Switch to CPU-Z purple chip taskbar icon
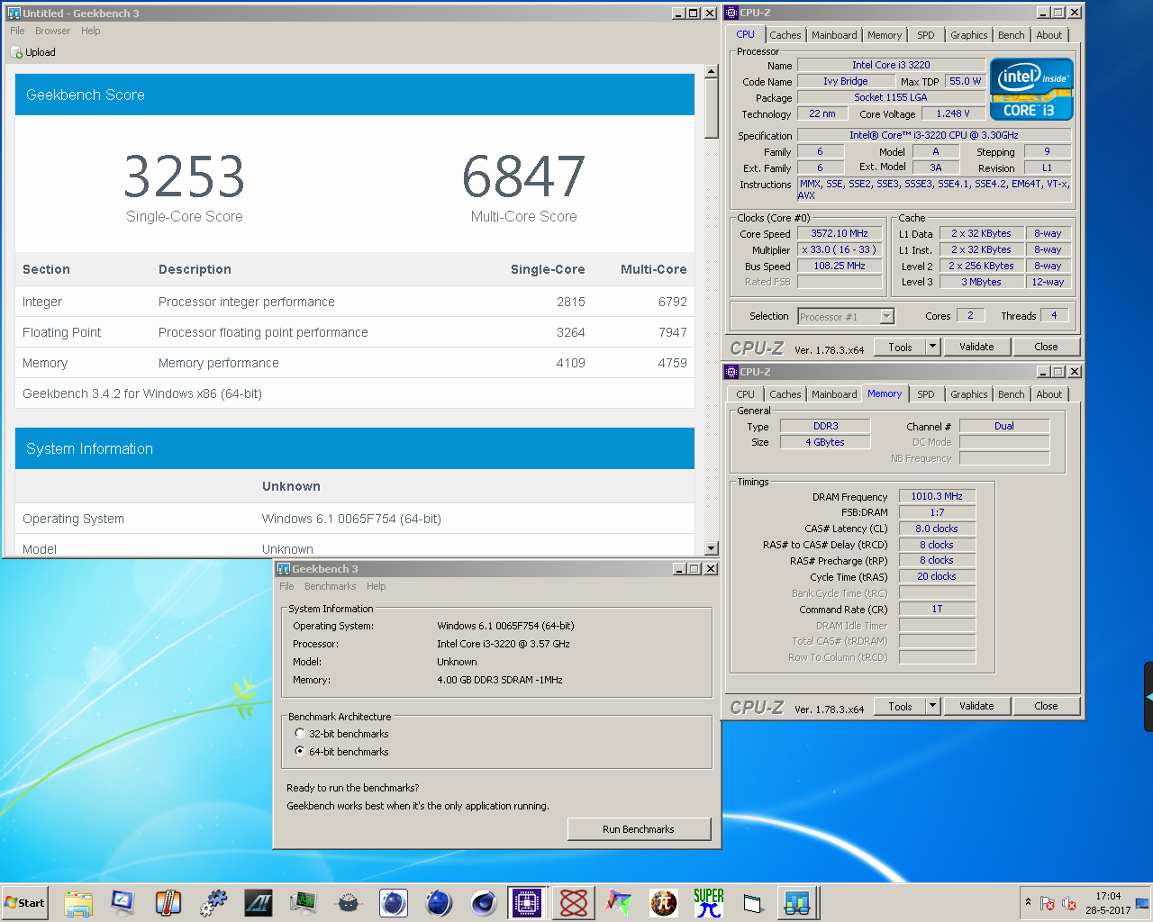 pyautogui.click(x=528, y=902)
